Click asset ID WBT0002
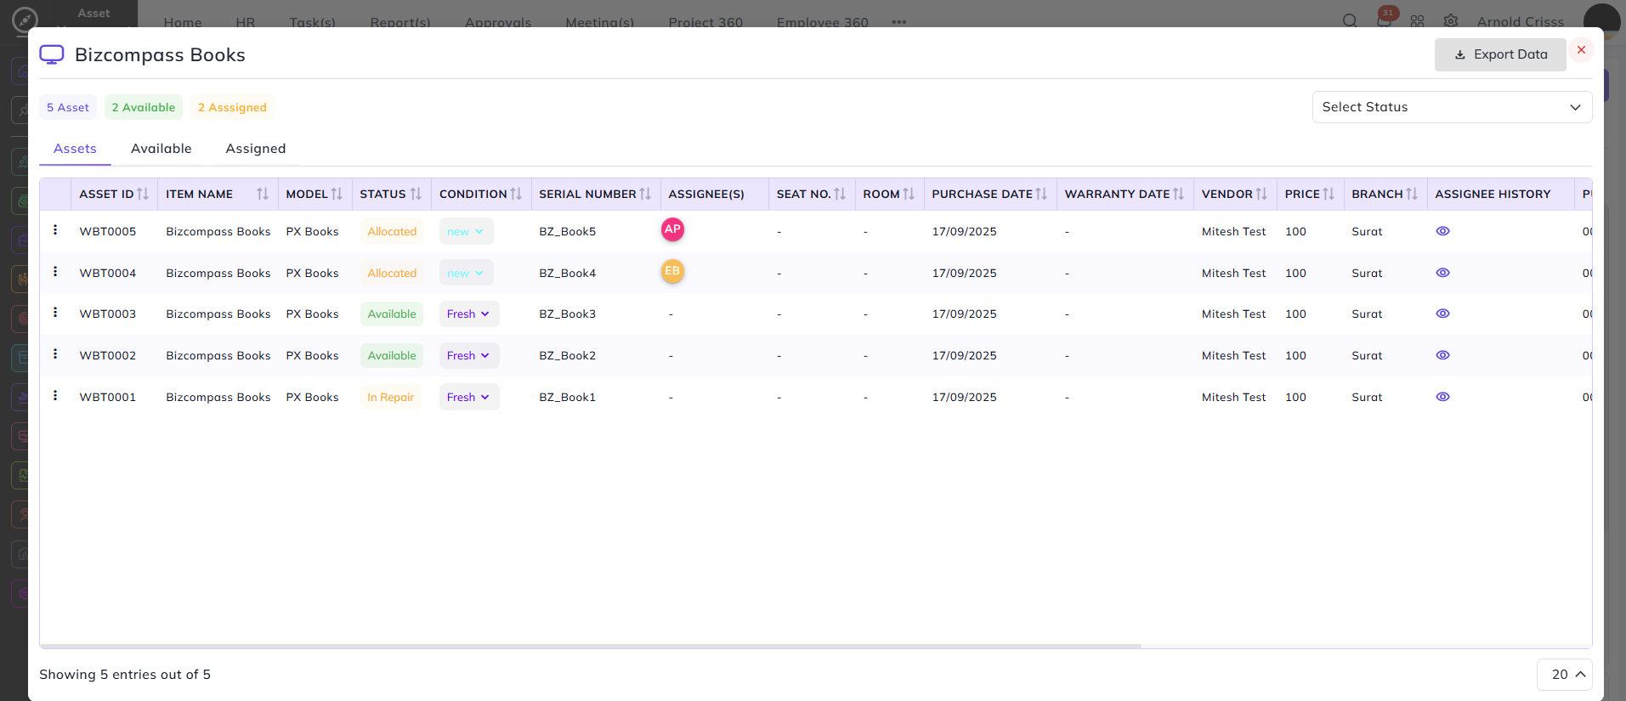 (108, 355)
